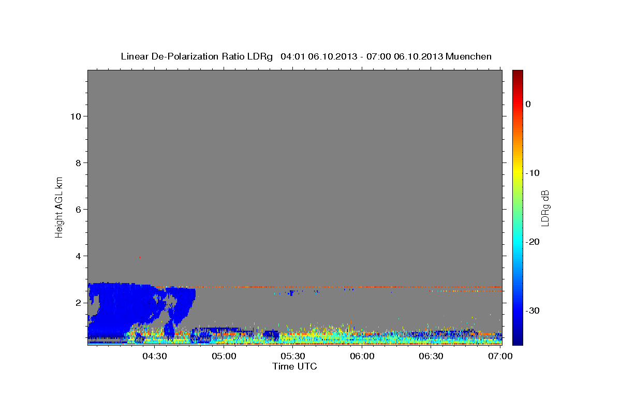This screenshot has height=414, width=621.
Task: Click the plot title text
Action: 306,56
